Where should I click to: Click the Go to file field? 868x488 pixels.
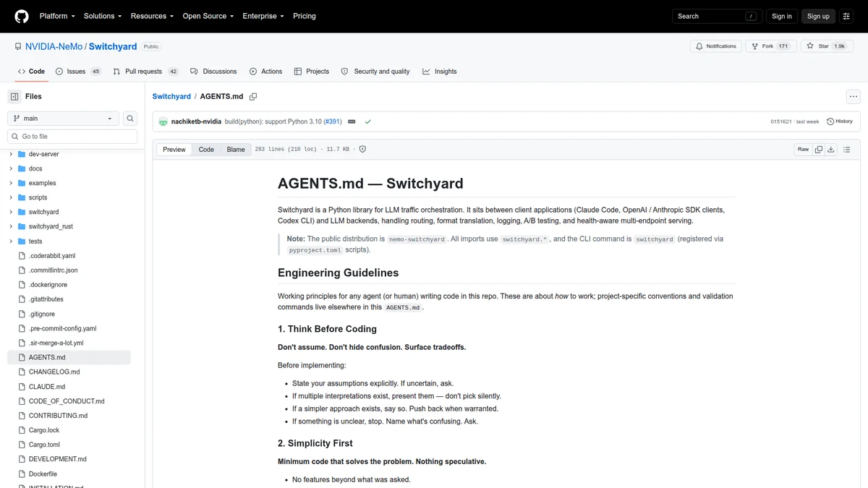coord(72,137)
